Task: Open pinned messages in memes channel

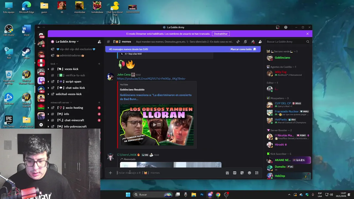Action: coord(253,42)
